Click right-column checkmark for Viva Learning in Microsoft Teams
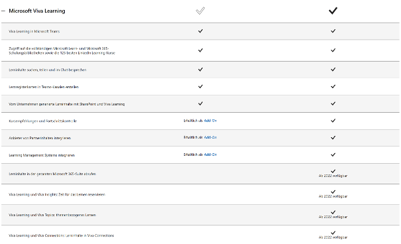 (333, 31)
